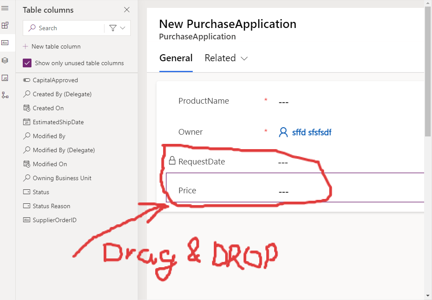Close the Table columns panel
The width and height of the screenshot is (432, 300).
coord(127,10)
